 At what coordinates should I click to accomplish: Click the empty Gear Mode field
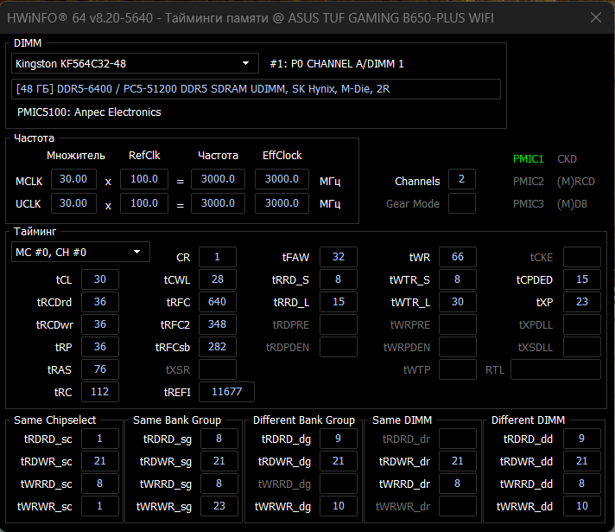pos(461,203)
